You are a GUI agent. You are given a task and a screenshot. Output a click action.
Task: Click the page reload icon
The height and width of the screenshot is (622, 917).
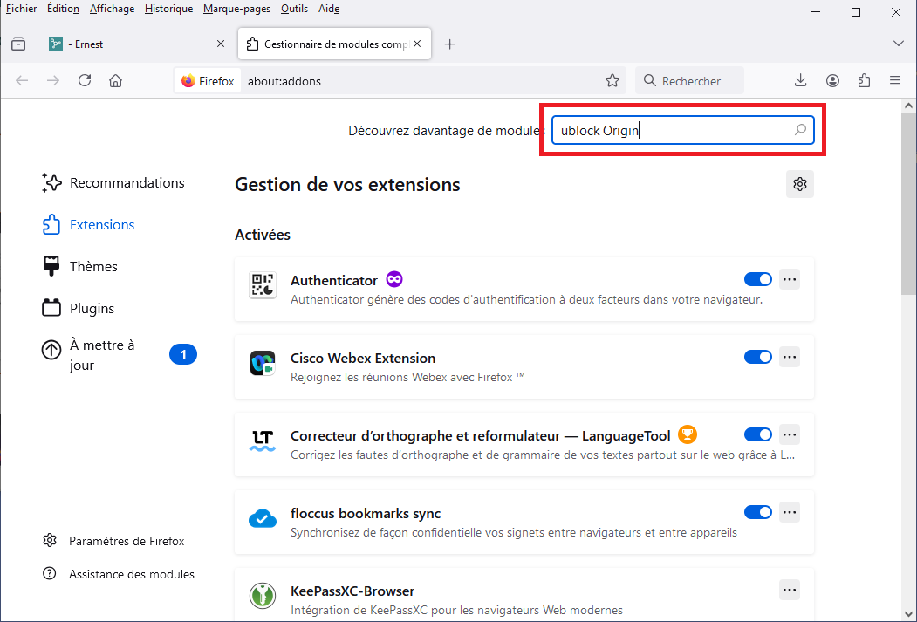click(x=85, y=81)
